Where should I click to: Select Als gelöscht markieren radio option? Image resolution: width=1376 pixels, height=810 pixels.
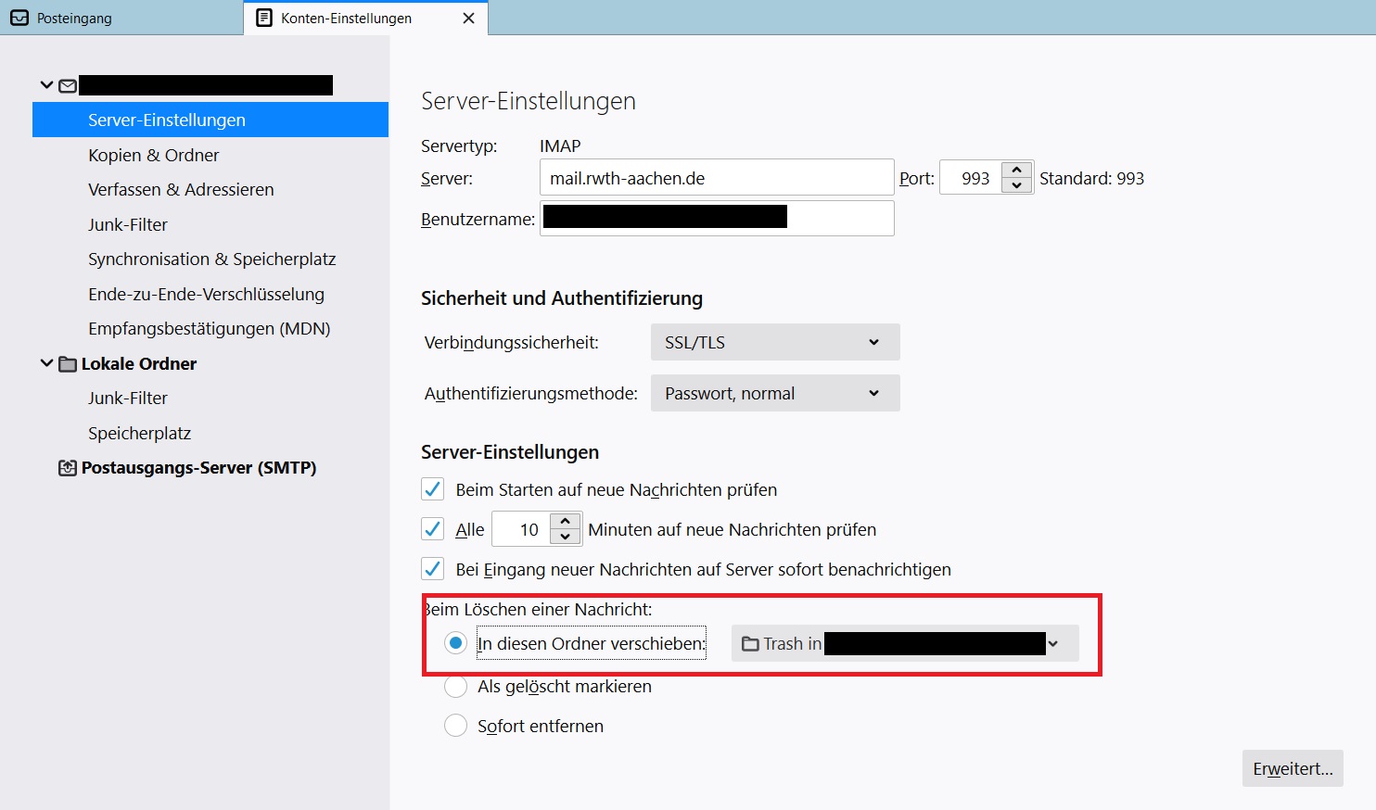455,687
